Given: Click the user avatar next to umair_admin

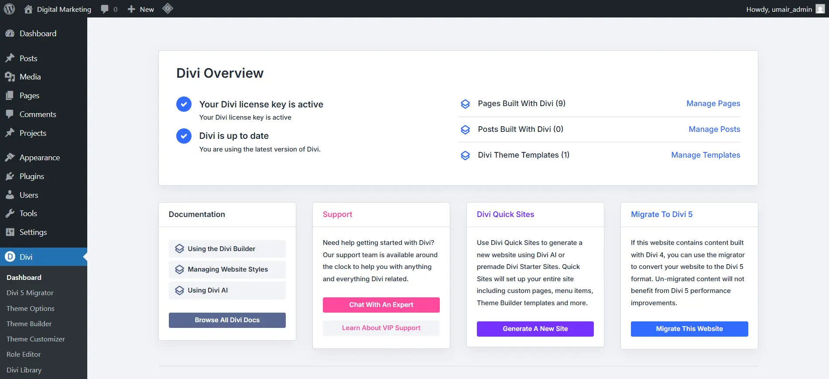Looking at the screenshot, I should point(820,9).
